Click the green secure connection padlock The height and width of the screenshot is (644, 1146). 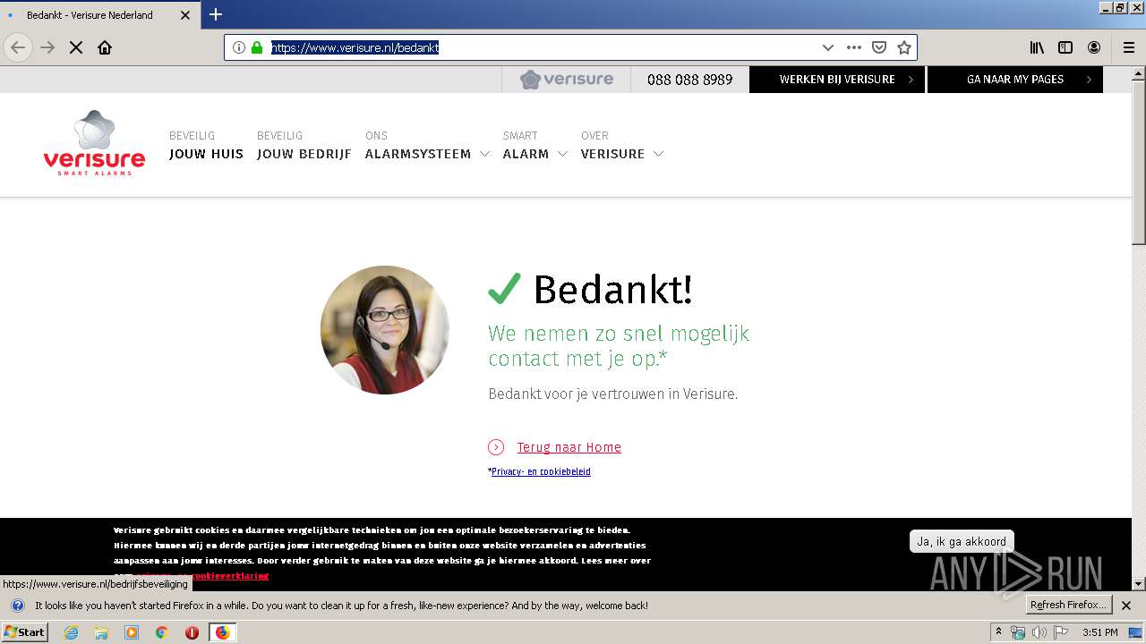click(x=257, y=47)
